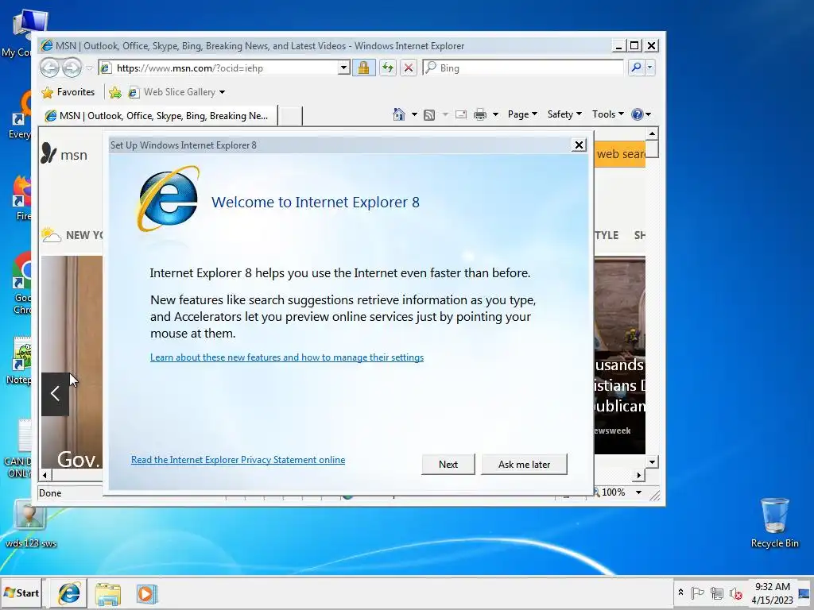Viewport: 814px width, 610px height.
Task: Open the Tools menu
Action: (608, 114)
